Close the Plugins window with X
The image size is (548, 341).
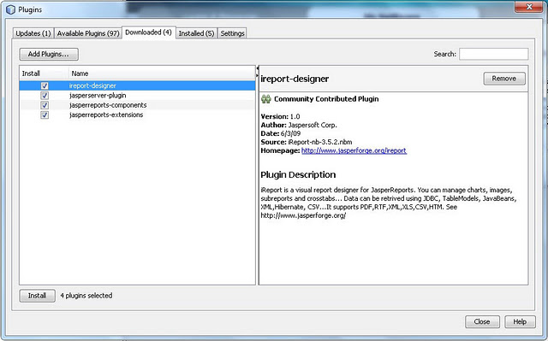pos(529,7)
